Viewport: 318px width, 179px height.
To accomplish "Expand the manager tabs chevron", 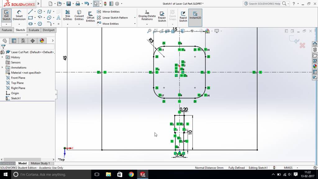I will tap(53, 41).
